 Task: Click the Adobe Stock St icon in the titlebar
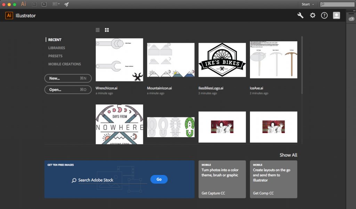pos(44,4)
